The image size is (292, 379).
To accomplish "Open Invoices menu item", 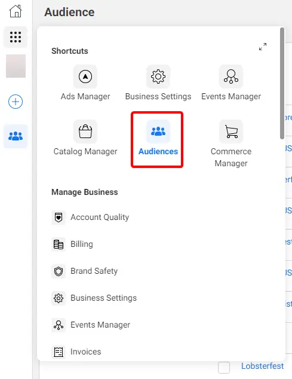I will tap(86, 352).
